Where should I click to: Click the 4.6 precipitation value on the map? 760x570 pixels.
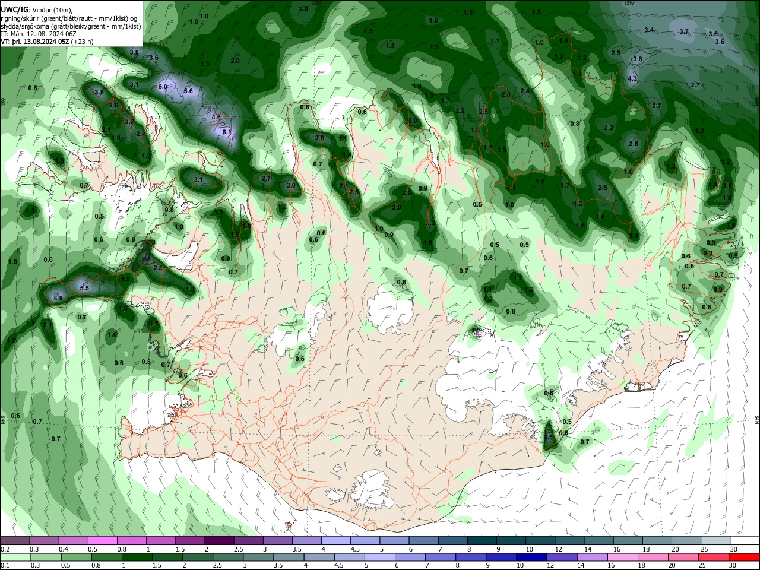216,117
